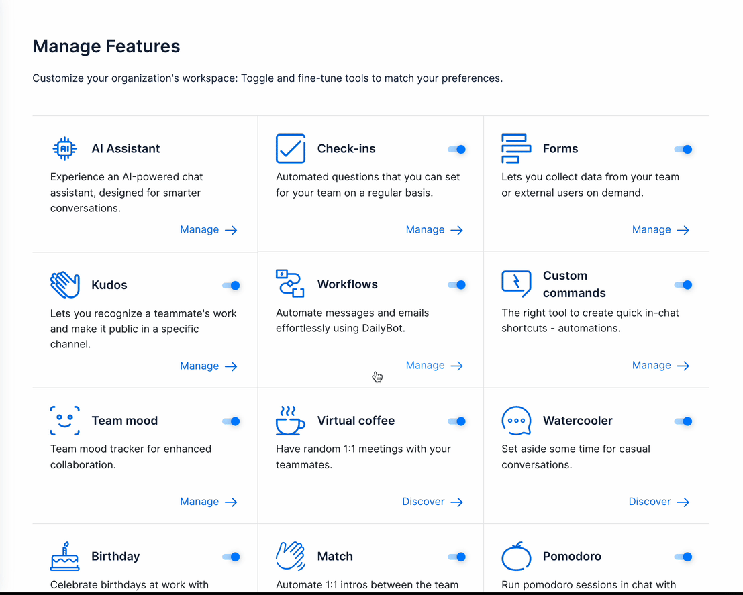This screenshot has width=743, height=595.
Task: Open Manage link for AI Assistant
Action: coord(208,230)
